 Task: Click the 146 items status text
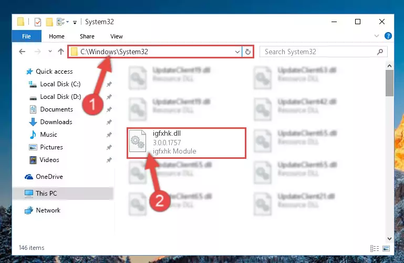[32, 248]
